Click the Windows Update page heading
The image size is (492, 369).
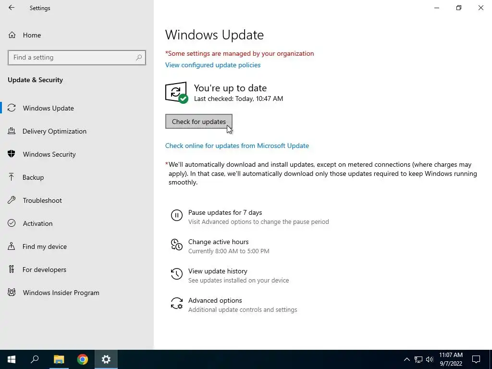click(x=214, y=35)
